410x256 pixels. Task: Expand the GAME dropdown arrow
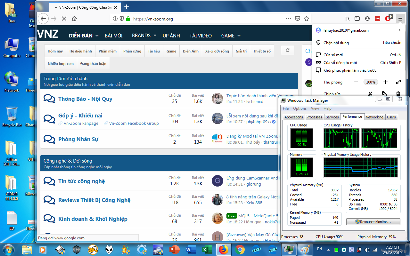tap(239, 36)
